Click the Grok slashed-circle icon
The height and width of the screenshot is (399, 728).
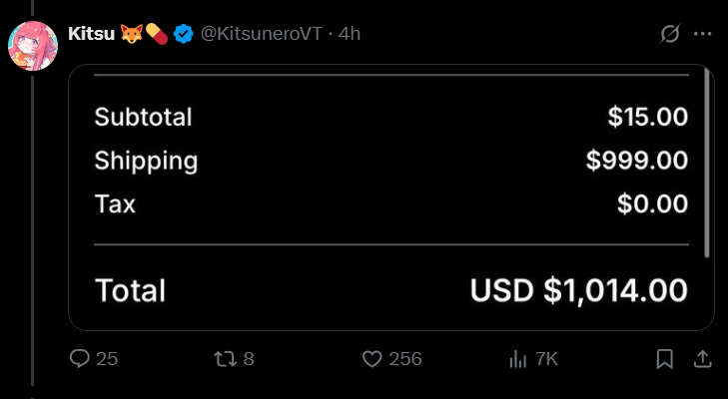coord(670,34)
